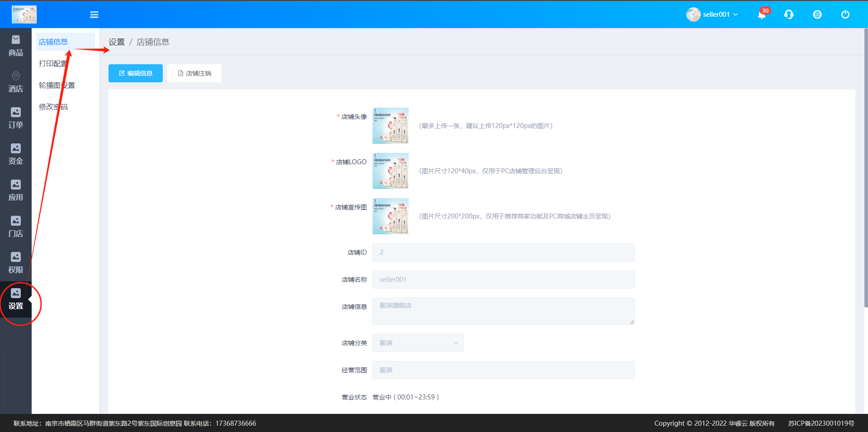
Task: Go to 订单 in the sidebar
Action: 16,119
